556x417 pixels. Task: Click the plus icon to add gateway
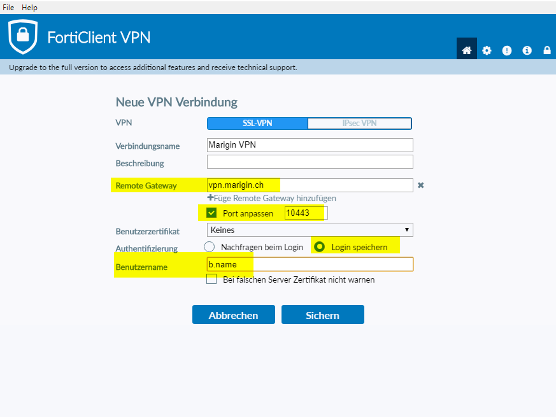211,198
